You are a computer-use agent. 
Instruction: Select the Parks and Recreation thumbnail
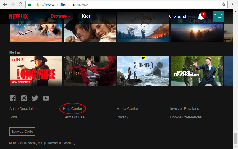197,71
